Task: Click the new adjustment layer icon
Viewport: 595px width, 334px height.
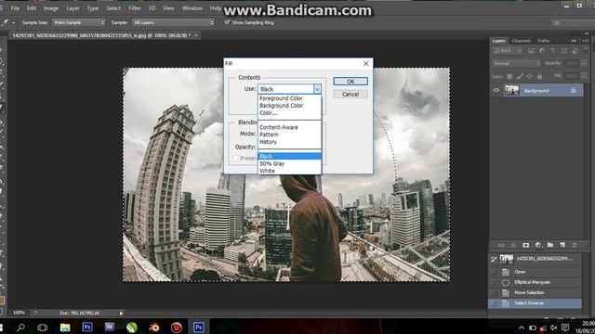Action: (x=538, y=245)
